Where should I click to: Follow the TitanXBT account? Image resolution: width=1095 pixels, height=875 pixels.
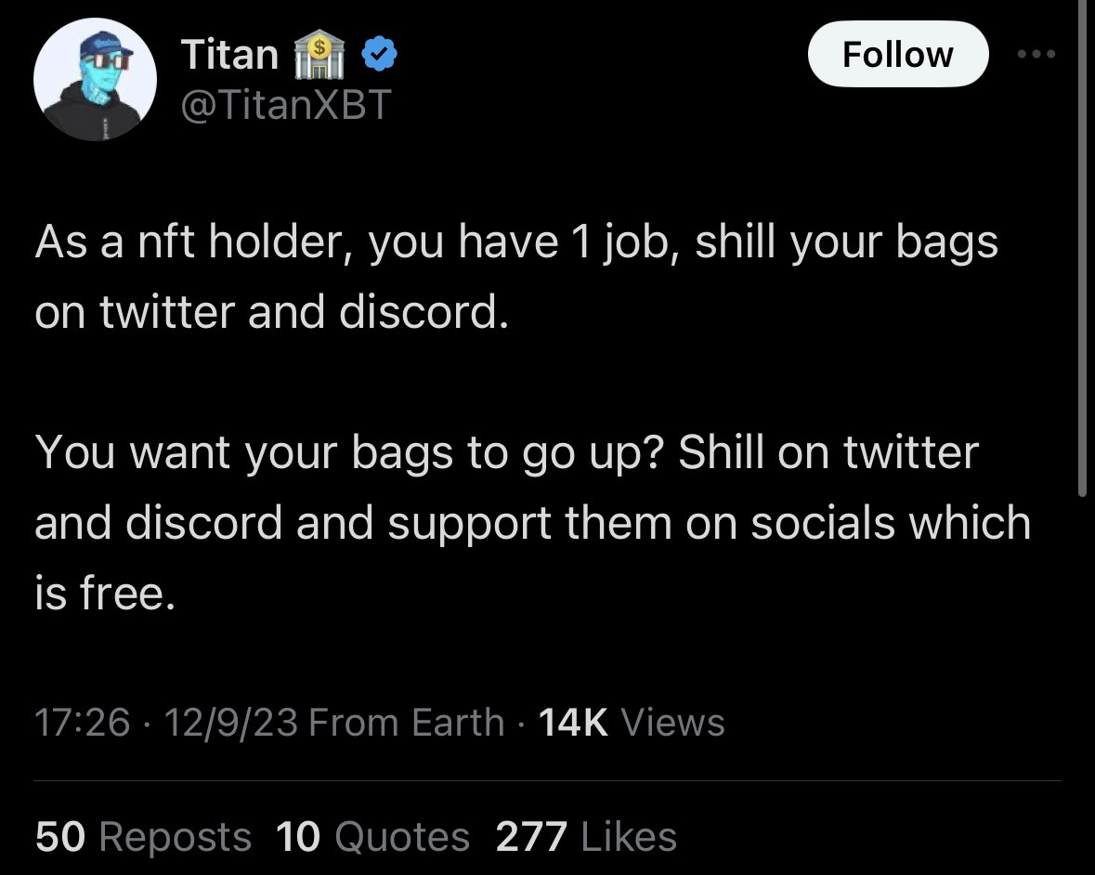pos(898,54)
